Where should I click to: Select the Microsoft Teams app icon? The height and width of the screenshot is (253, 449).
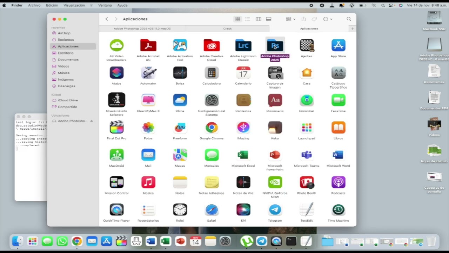[307, 155]
